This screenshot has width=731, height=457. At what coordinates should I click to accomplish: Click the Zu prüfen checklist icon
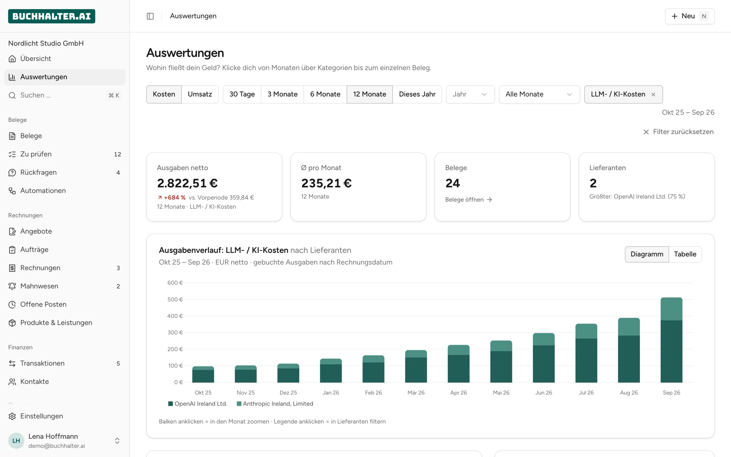[12, 154]
